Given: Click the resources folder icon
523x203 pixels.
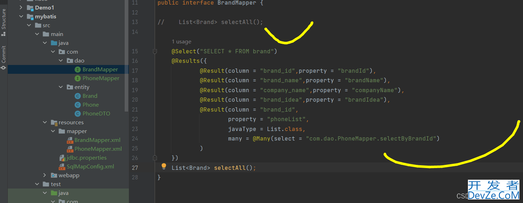Looking at the screenshot, I should (x=54, y=123).
